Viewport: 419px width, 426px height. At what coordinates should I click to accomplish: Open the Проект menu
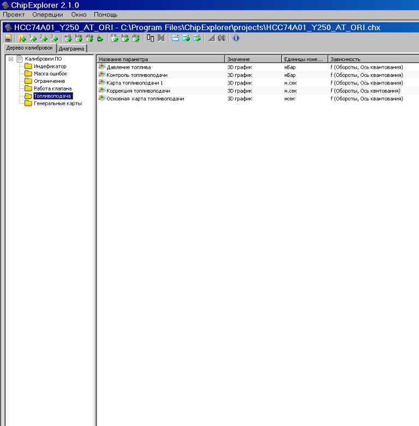click(14, 15)
